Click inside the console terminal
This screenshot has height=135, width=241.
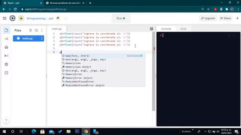(x=198, y=79)
